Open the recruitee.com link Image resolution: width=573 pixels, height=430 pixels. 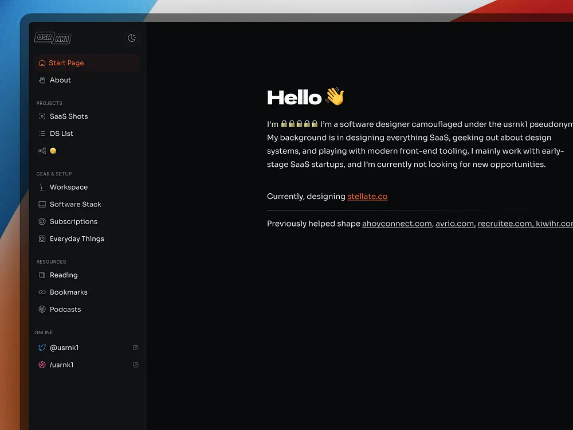point(504,224)
